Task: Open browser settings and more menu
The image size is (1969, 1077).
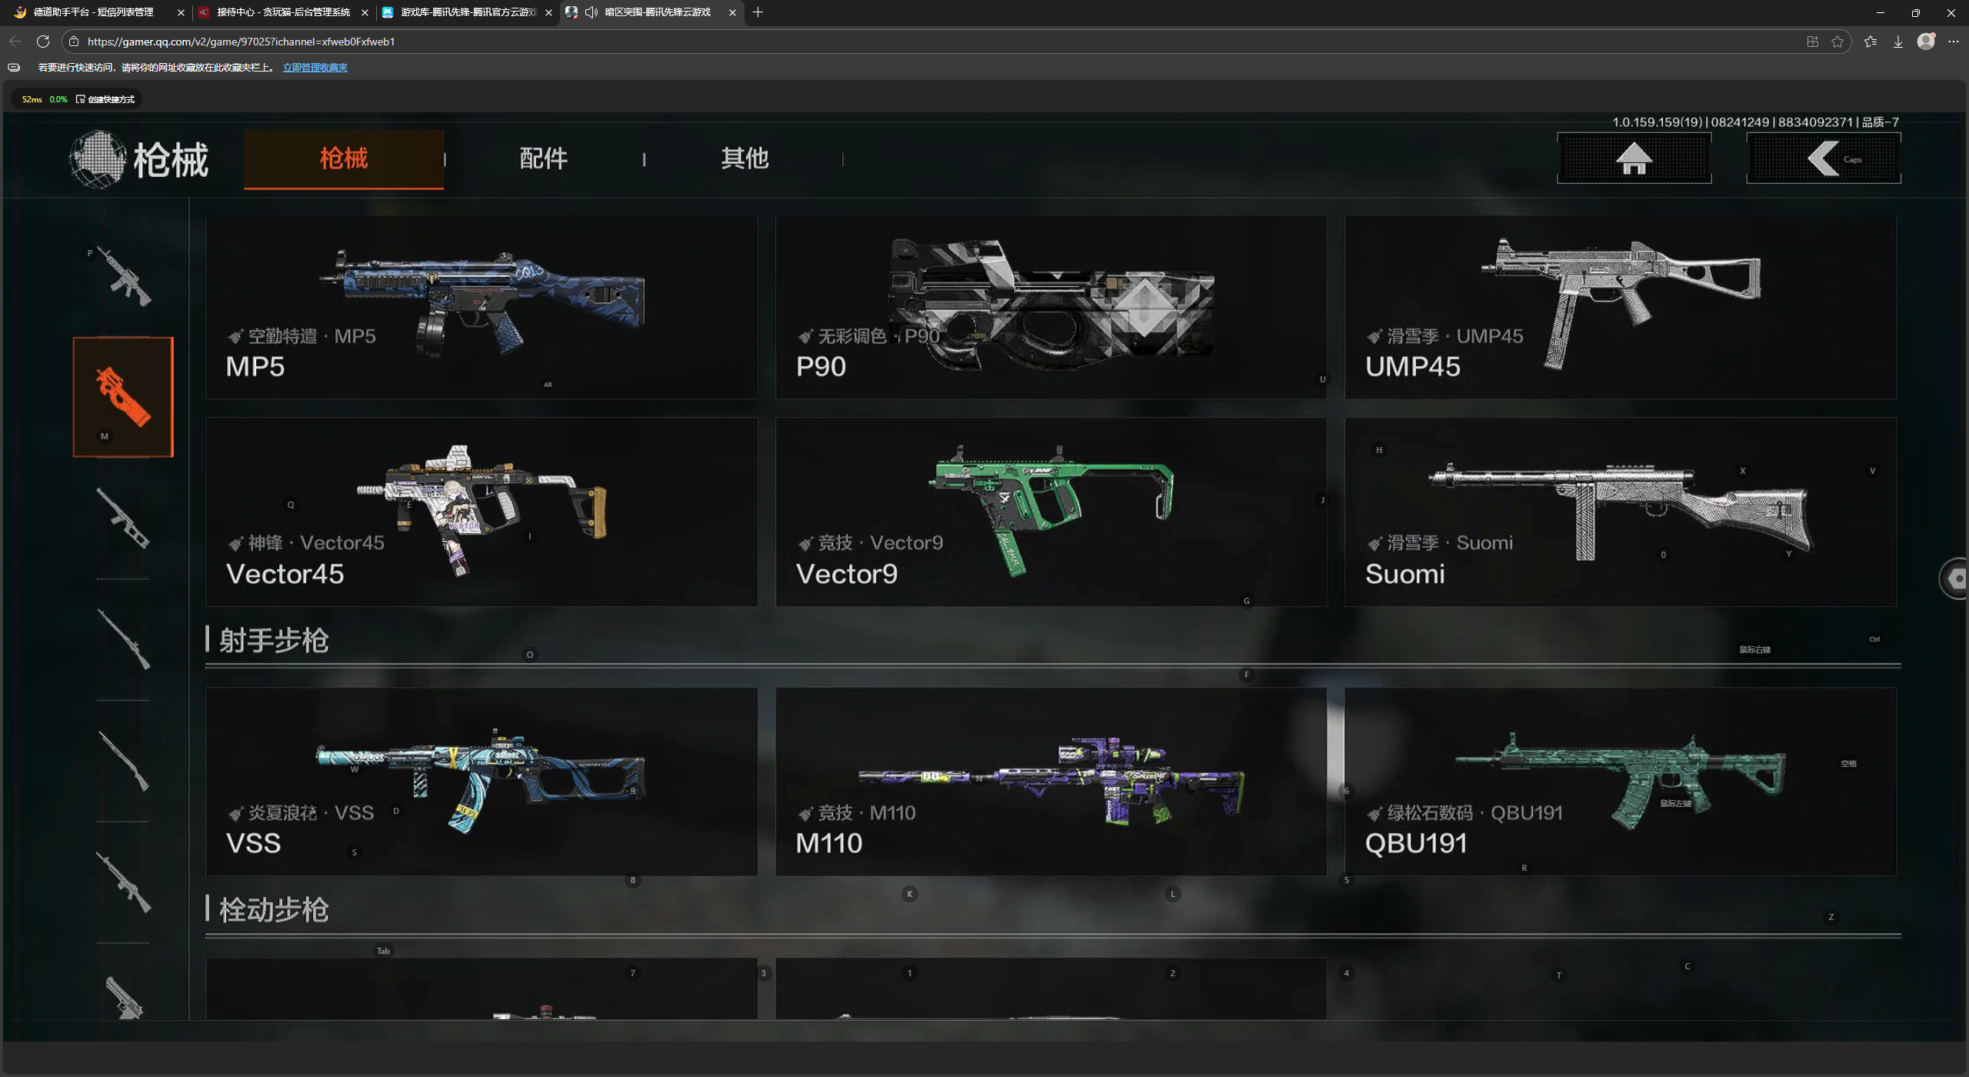Action: (x=1953, y=42)
